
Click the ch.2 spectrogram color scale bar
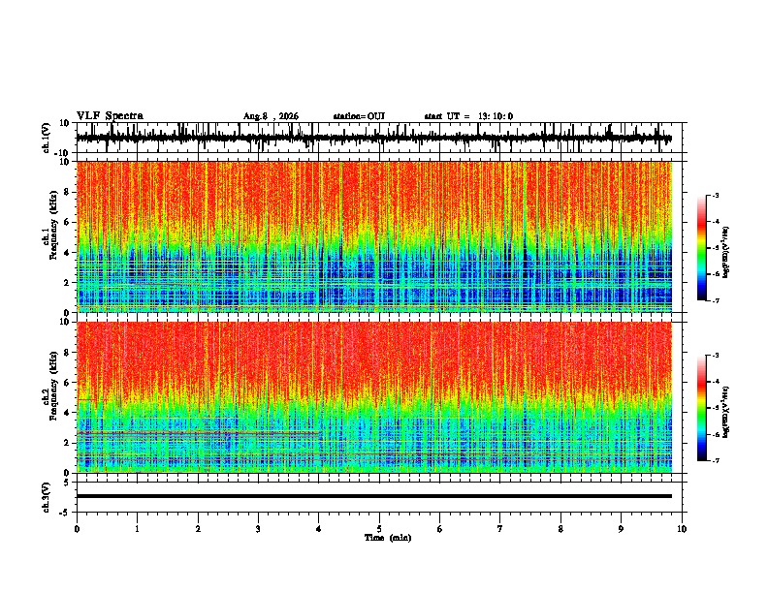[702, 408]
